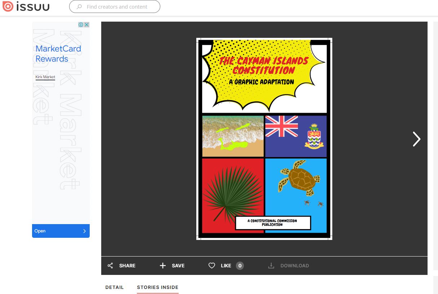438x294 pixels.
Task: Close the Kirk Market advertisement
Action: (86, 25)
